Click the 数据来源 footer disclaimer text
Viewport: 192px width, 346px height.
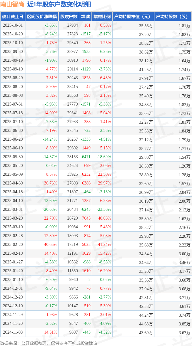pos(49,343)
